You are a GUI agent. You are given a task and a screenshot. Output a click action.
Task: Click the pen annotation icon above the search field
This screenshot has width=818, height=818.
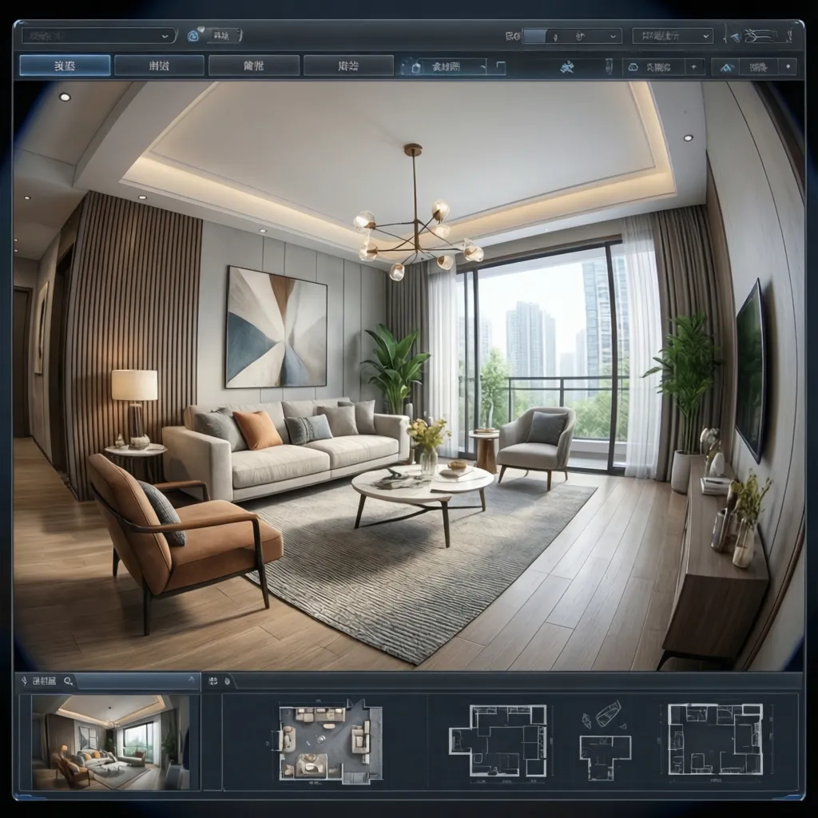tap(24, 680)
